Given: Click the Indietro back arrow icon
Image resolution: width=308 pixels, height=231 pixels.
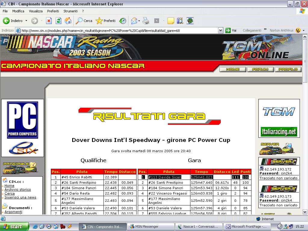Looking at the screenshot, I should 6,21.
